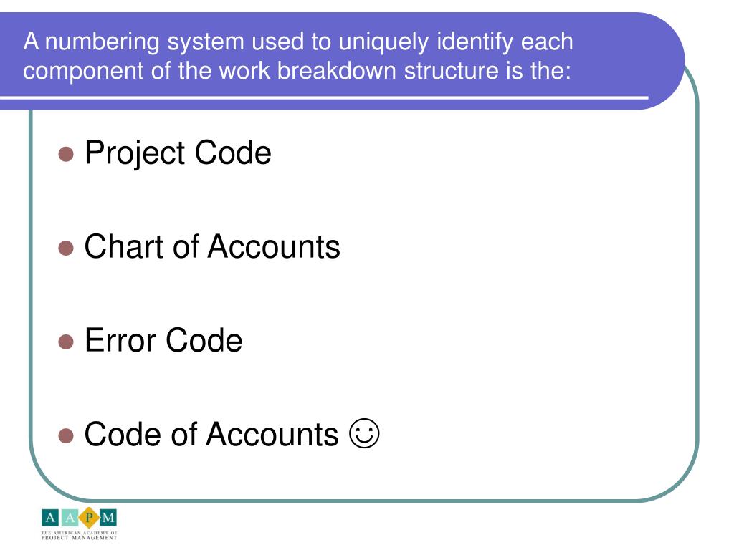Select the Code of Accounts answer
This screenshot has width=734, height=550.
click(211, 434)
